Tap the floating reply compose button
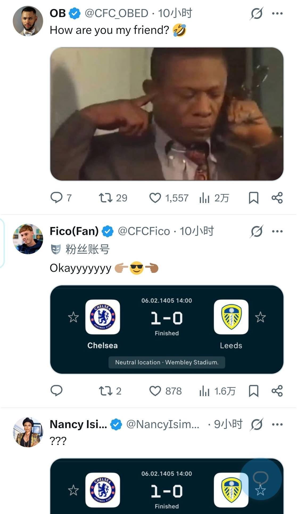The width and height of the screenshot is (297, 514). coord(261,479)
